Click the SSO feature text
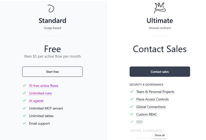 [139, 122]
